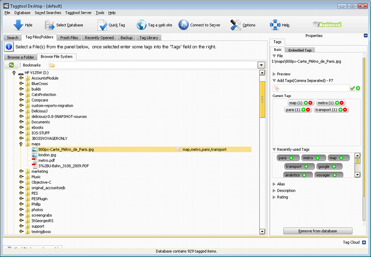The height and width of the screenshot is (257, 371).
Task: Click the Connect to Server icon
Action: pos(184,25)
